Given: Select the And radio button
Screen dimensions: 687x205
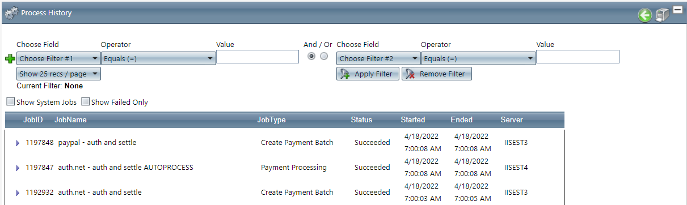Looking at the screenshot, I should [x=311, y=56].
